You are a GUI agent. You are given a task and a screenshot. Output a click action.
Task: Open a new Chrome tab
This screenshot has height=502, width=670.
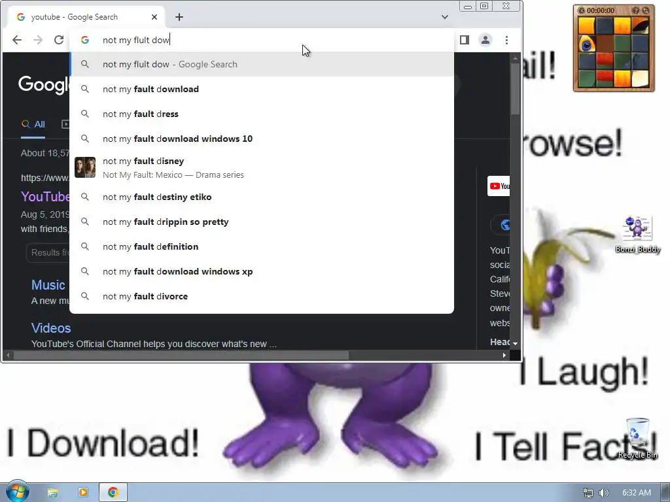[179, 17]
